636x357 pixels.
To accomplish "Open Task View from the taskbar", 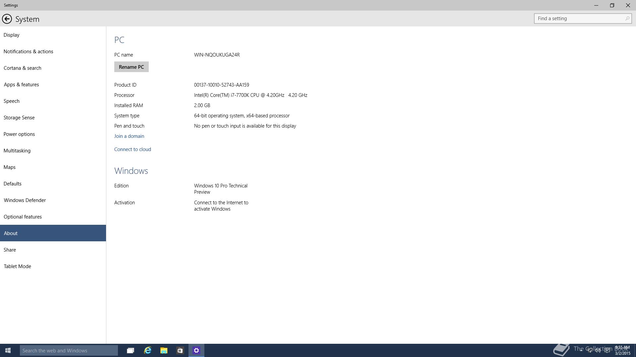I will tap(131, 350).
